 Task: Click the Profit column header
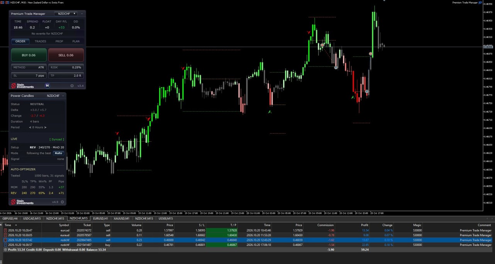(x=364, y=225)
